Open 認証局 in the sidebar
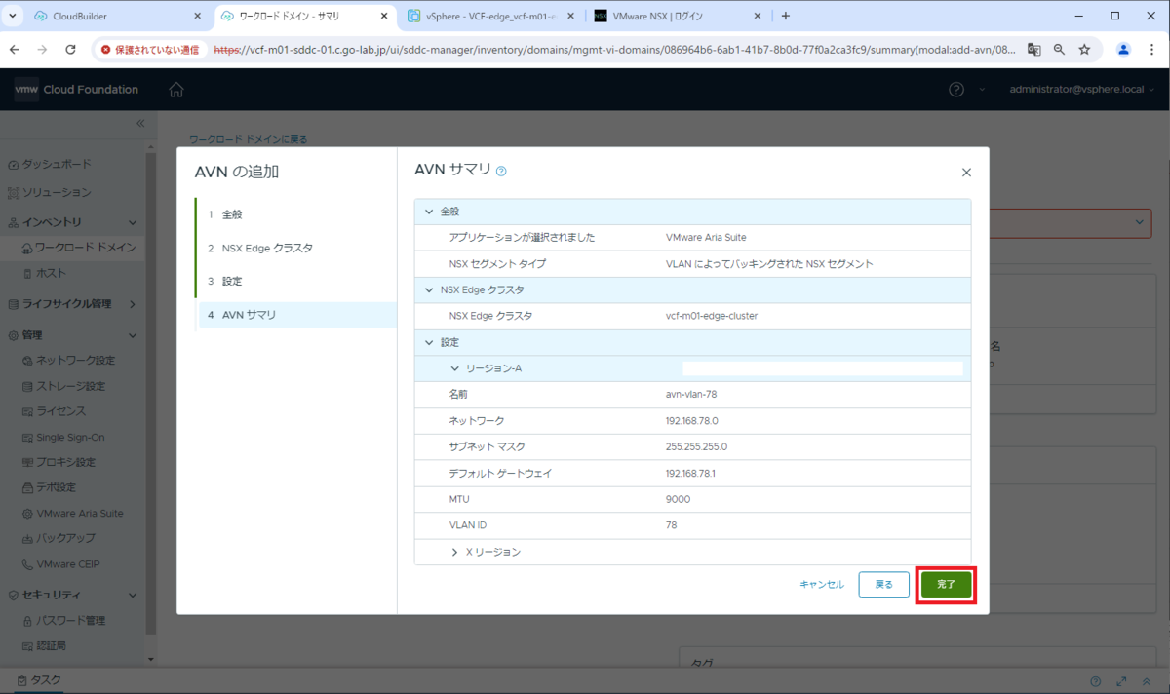 (x=51, y=645)
